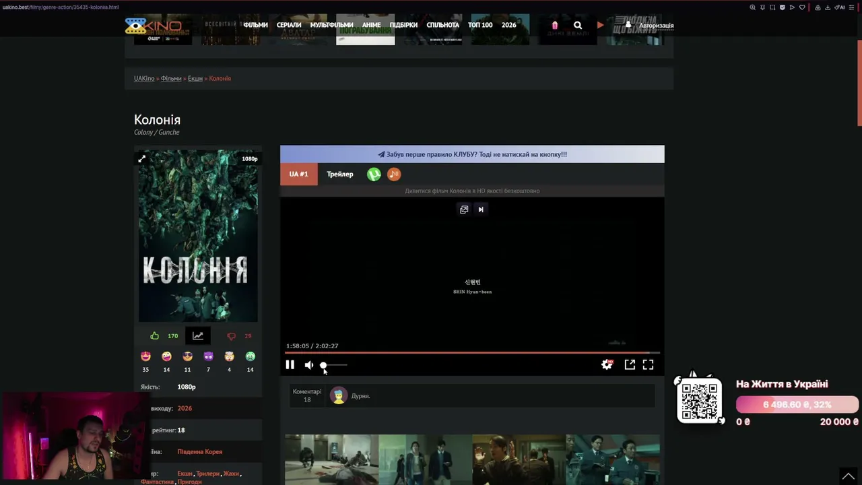The height and width of the screenshot is (485, 862).
Task: Select the UA #1 player tab
Action: [x=298, y=174]
